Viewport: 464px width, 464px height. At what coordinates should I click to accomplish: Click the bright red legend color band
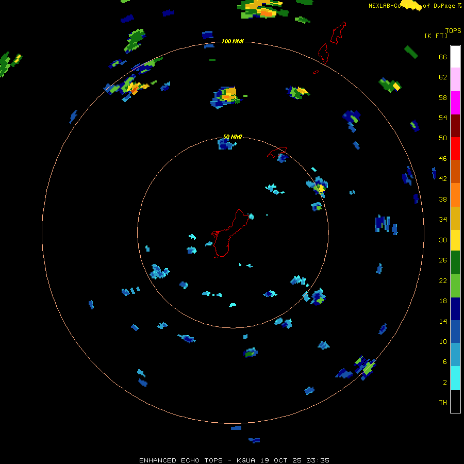pyautogui.click(x=455, y=148)
